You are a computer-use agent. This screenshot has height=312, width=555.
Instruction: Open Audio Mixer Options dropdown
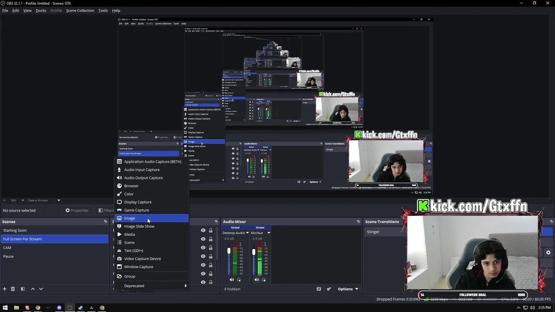tap(348, 289)
